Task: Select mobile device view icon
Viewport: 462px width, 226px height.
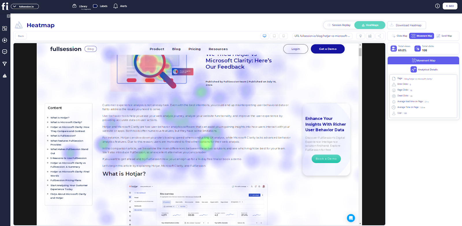Action: (284, 36)
